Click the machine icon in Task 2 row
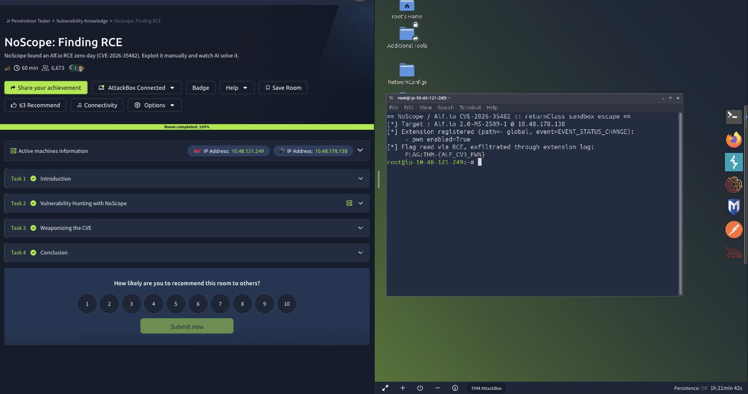 (x=349, y=203)
